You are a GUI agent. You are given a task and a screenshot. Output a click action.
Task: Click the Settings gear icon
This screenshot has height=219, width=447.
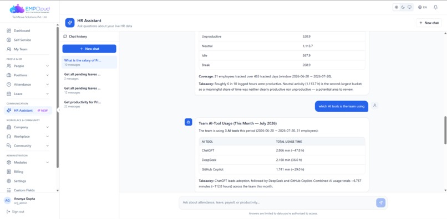tap(9, 181)
